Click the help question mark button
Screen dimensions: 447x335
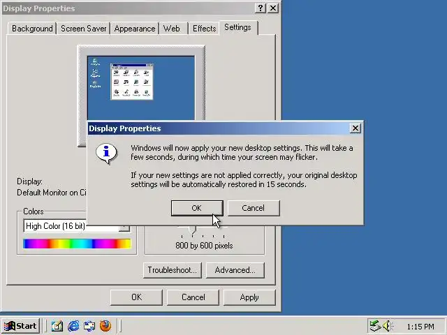pyautogui.click(x=261, y=8)
